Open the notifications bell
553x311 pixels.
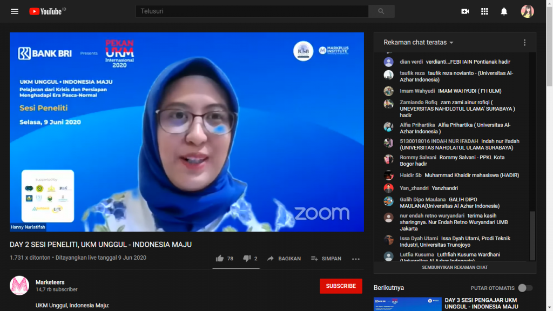(x=504, y=11)
